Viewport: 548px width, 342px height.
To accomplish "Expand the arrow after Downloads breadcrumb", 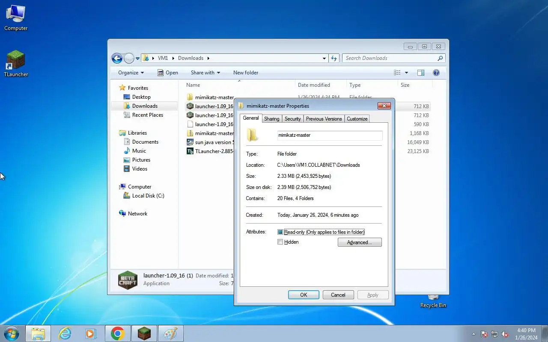I will (x=208, y=58).
